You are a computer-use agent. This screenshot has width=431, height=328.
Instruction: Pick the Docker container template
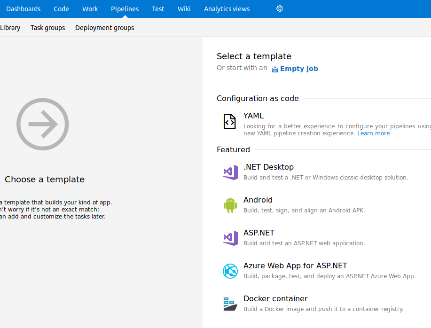(275, 298)
